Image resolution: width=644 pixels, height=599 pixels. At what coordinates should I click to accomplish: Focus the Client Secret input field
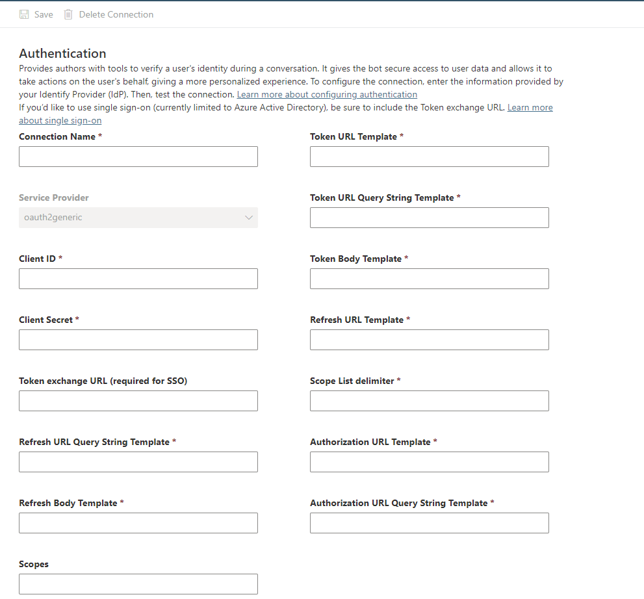click(x=138, y=340)
